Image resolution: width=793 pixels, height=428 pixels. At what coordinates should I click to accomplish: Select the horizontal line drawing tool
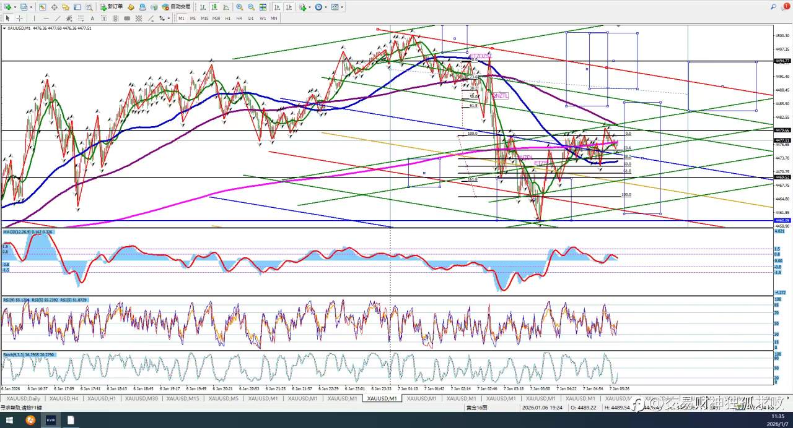point(46,19)
